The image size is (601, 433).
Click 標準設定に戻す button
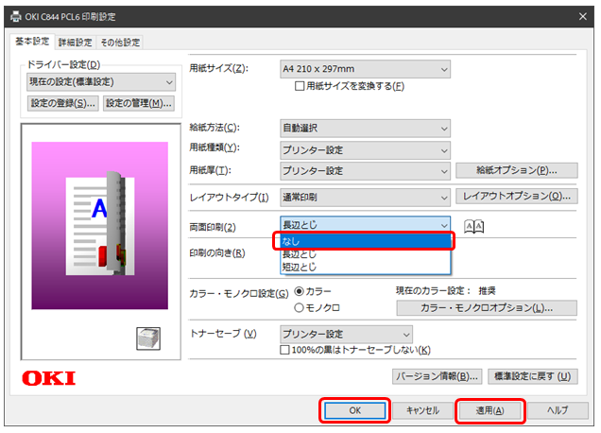(532, 376)
